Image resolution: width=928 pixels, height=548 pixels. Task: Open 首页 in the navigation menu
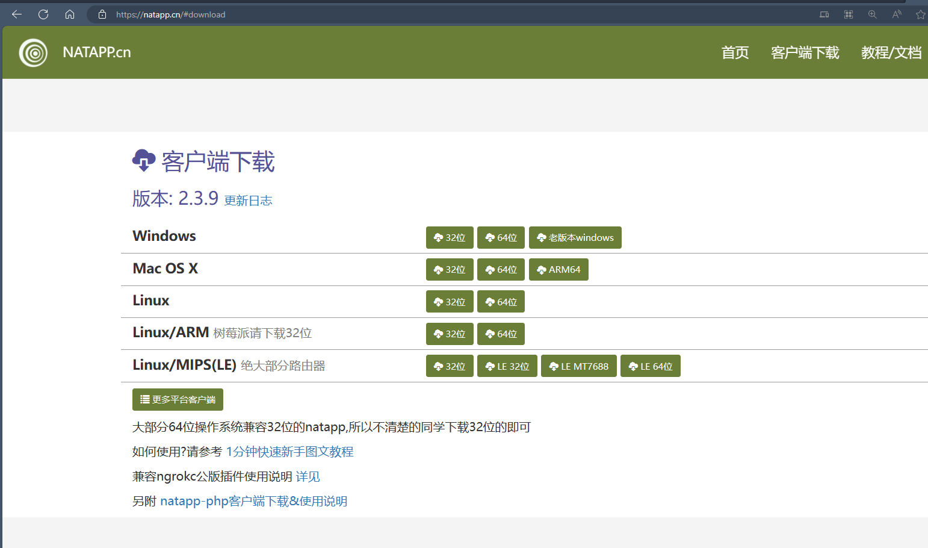735,53
